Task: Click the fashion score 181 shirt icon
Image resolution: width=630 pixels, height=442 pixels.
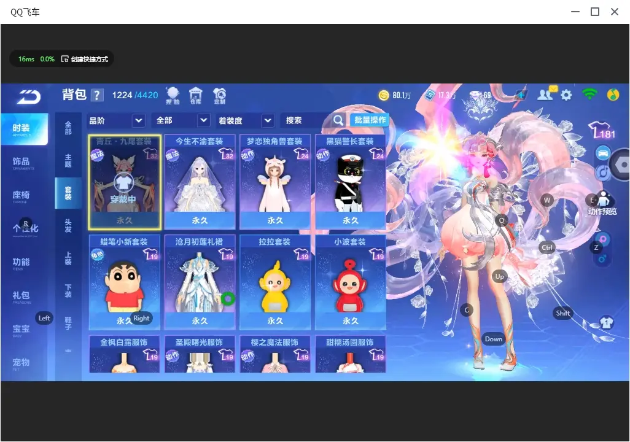Action: pyautogui.click(x=602, y=130)
